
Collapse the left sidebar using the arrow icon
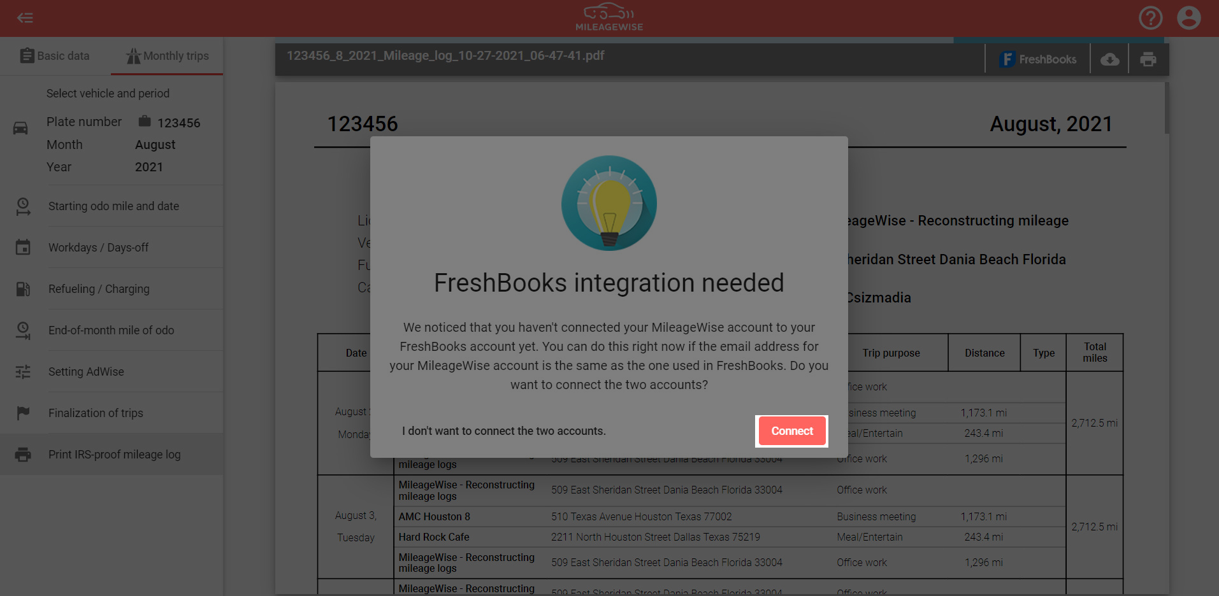click(x=25, y=18)
